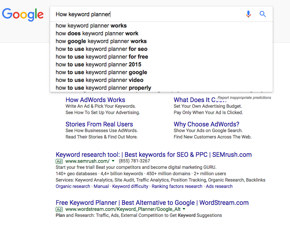Click text "Show Your Ads on Google Search."
This screenshot has width=290, height=225.
pyautogui.click(x=208, y=130)
